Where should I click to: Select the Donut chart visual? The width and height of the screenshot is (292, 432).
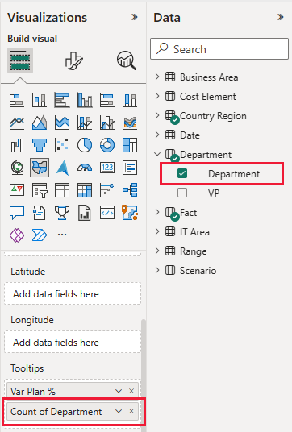[x=107, y=145]
